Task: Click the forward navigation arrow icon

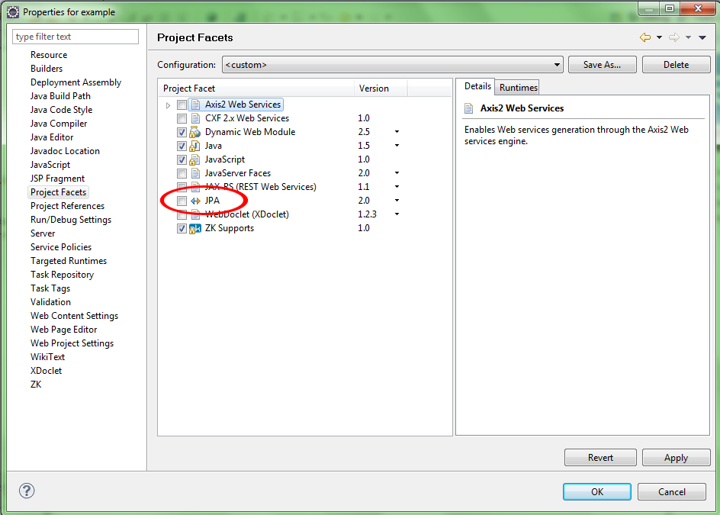Action: (674, 37)
